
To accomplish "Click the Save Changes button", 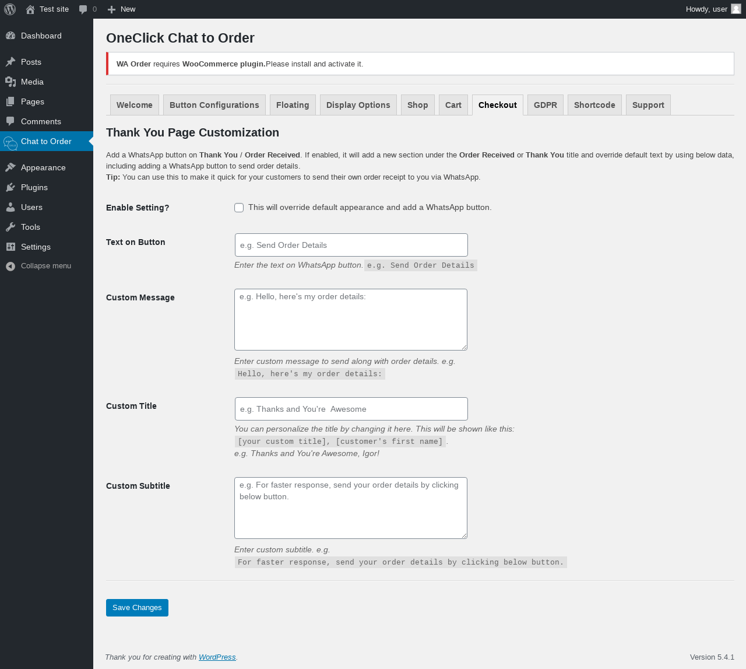I will [x=137, y=608].
